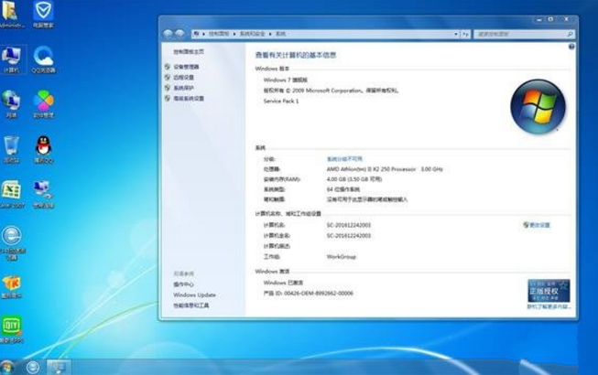The image size is (598, 375).
Task: Open Advanced system settings (高级系统设置) link
Action: click(189, 98)
